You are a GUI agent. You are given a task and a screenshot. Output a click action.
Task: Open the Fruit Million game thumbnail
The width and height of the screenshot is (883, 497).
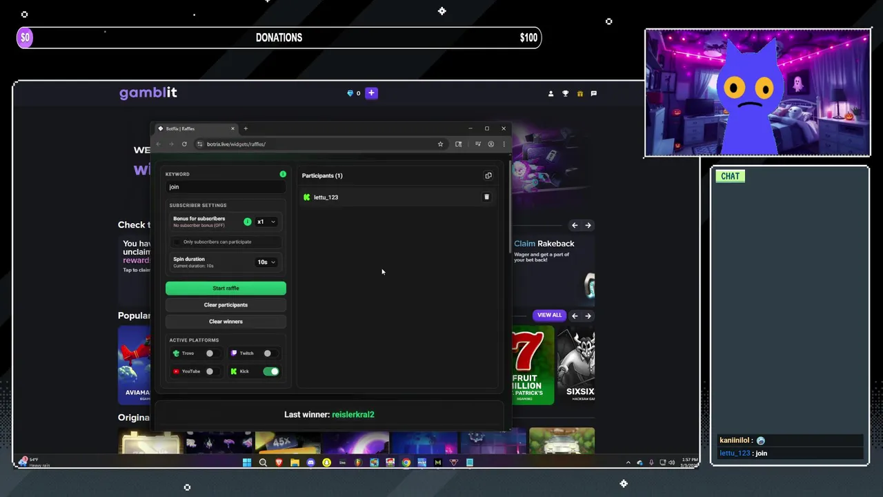(x=533, y=365)
